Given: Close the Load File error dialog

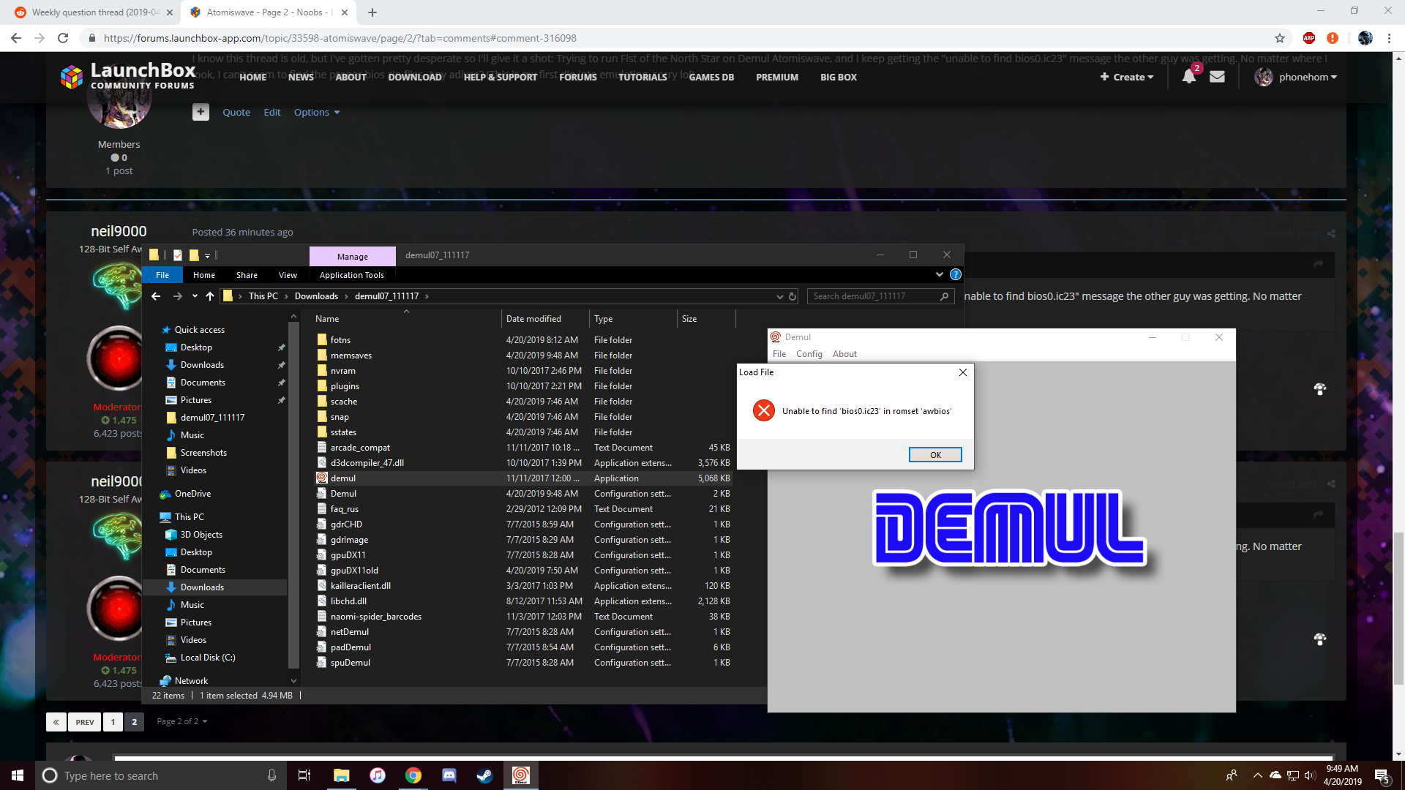Looking at the screenshot, I should click(963, 372).
